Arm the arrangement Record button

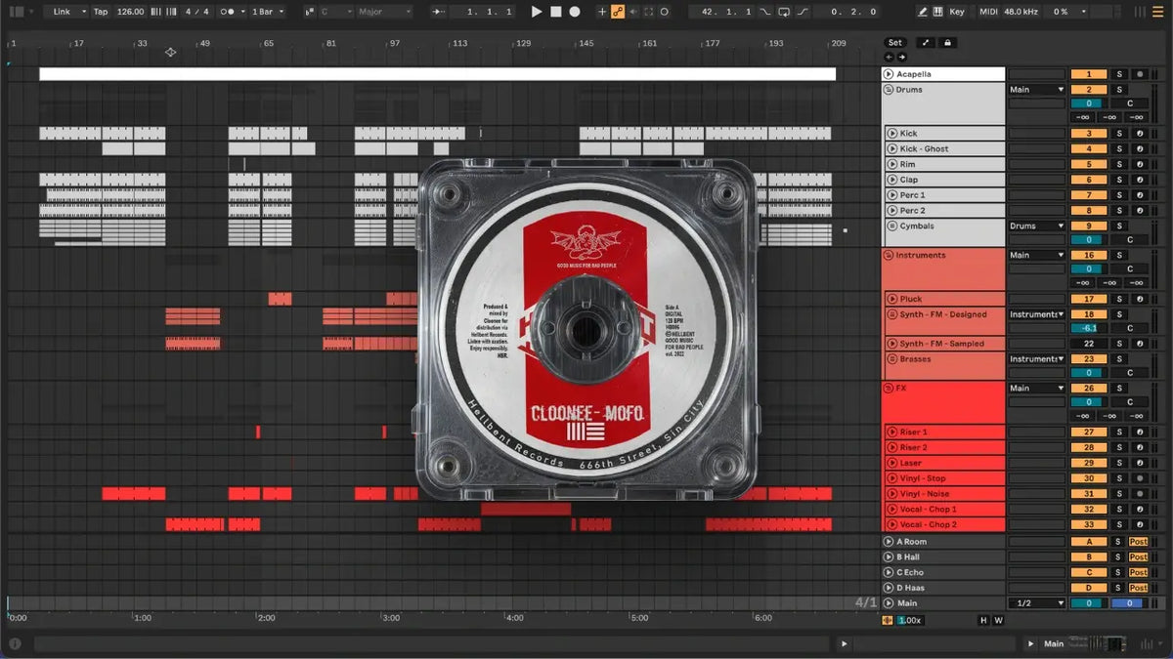pos(575,12)
